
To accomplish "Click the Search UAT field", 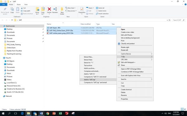I will click(x=179, y=20).
